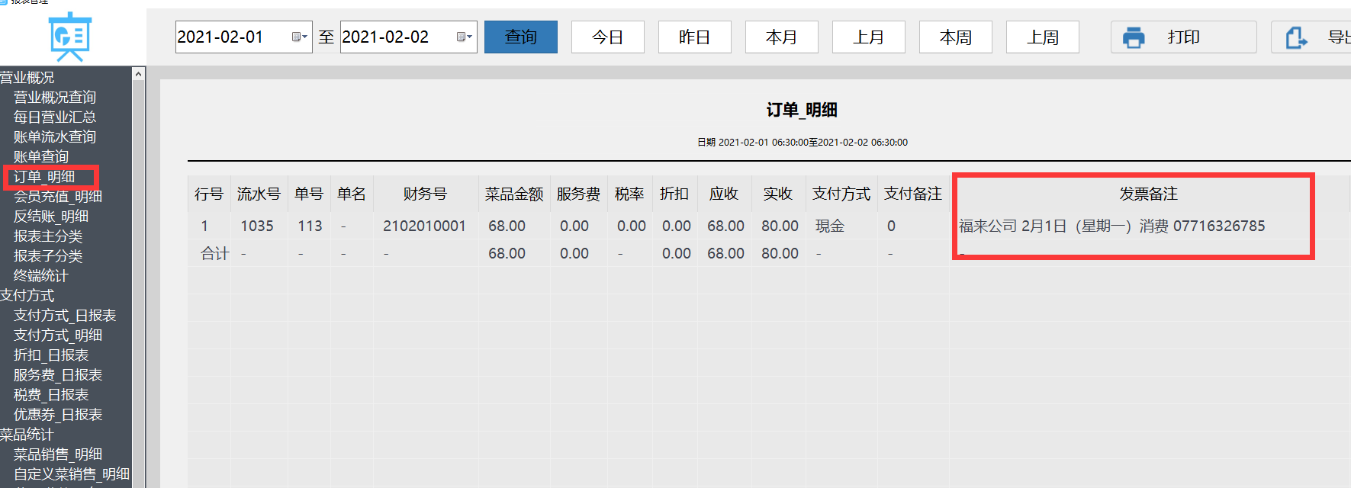Viewport: 1351px width, 488px height.
Task: Open 报表子分类 in sidebar
Action: [48, 255]
